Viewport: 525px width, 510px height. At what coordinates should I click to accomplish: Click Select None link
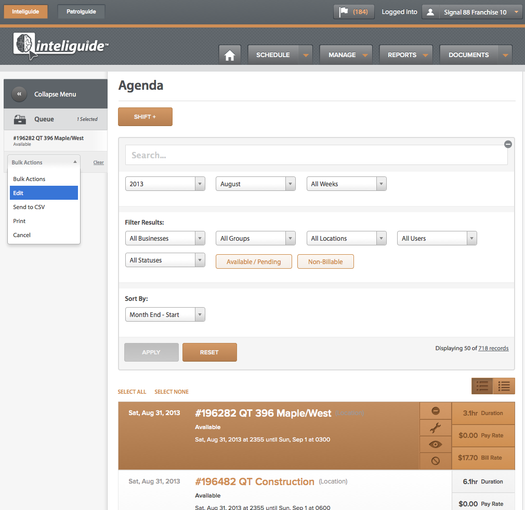click(x=172, y=392)
